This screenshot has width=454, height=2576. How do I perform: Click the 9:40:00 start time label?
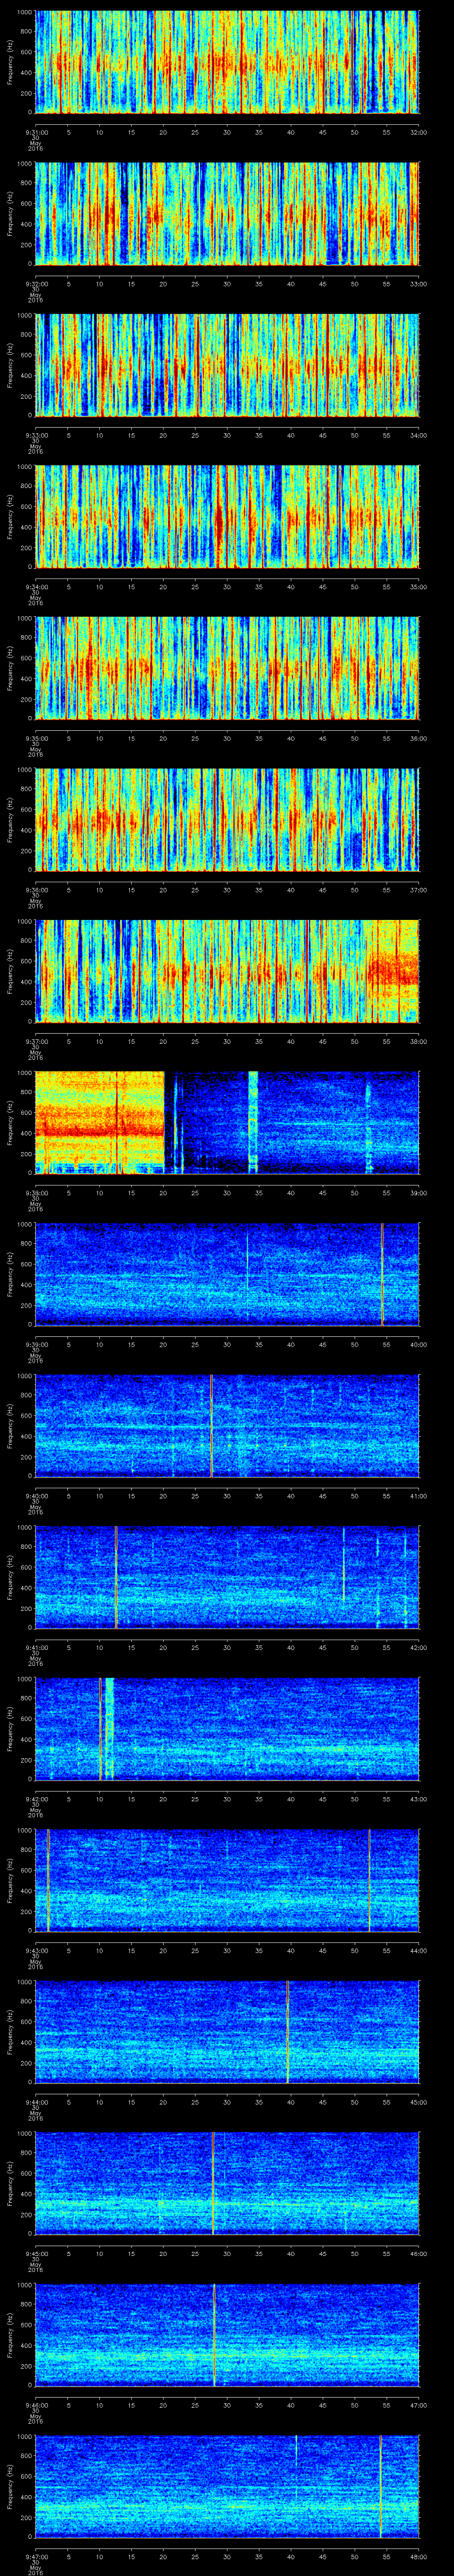(37, 1495)
